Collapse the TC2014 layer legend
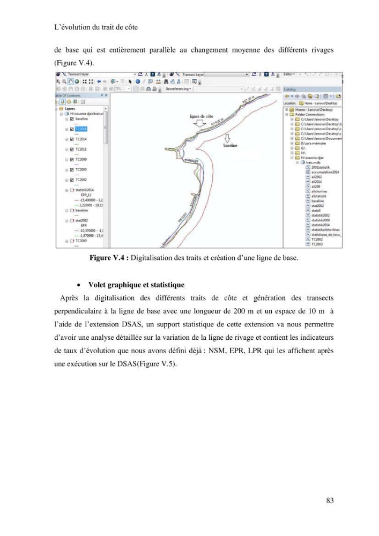379x536 pixels. [66, 139]
